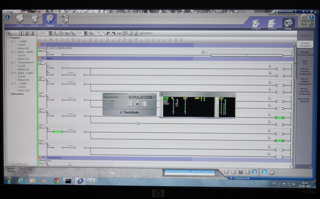This screenshot has height=199, width=320.
Task: Click the scissors cut icon in toolbar
Action: (x=91, y=33)
